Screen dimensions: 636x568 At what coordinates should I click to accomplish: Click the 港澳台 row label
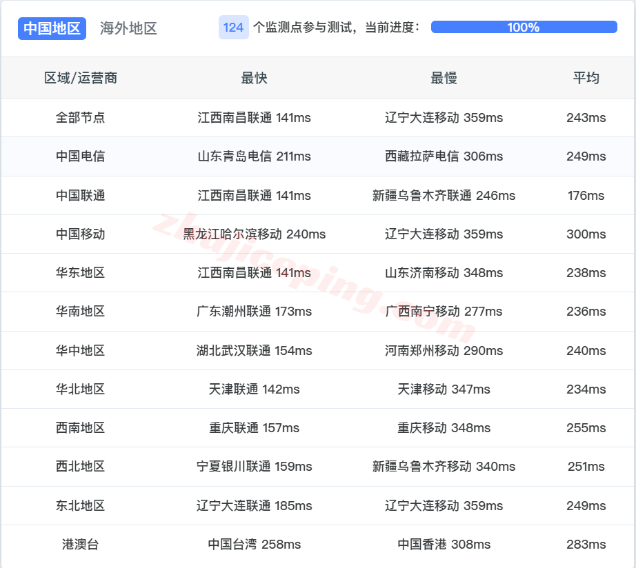(81, 545)
